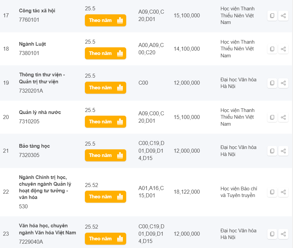The image size is (293, 248).
Task: Click Theo năm for Ngành Luật
Action: (x=106, y=53)
